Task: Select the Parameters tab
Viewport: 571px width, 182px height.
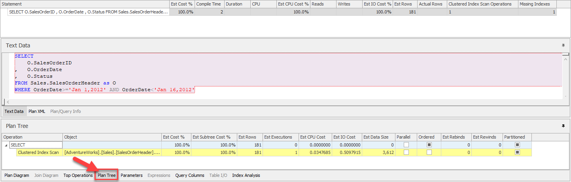Action: (x=131, y=175)
